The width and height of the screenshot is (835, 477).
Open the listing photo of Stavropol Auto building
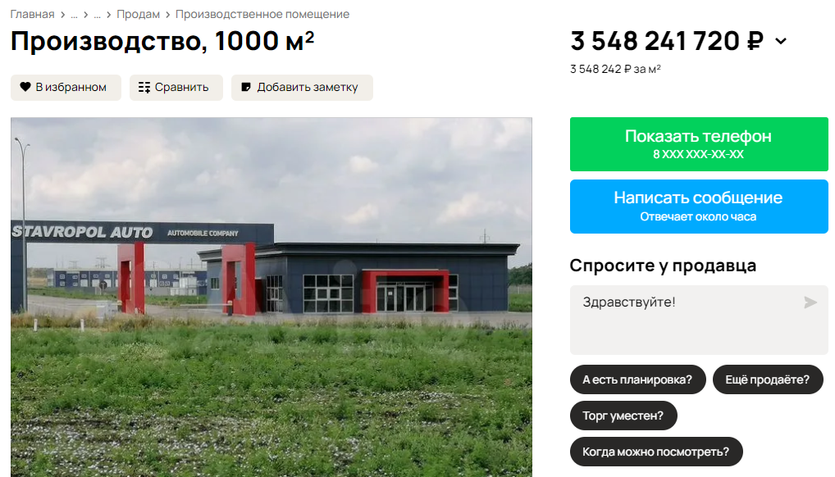click(x=271, y=297)
